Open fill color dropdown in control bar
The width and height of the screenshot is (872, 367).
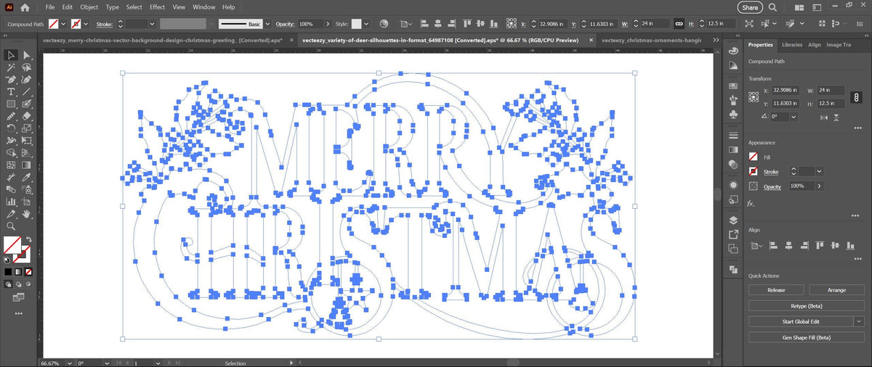pos(62,24)
